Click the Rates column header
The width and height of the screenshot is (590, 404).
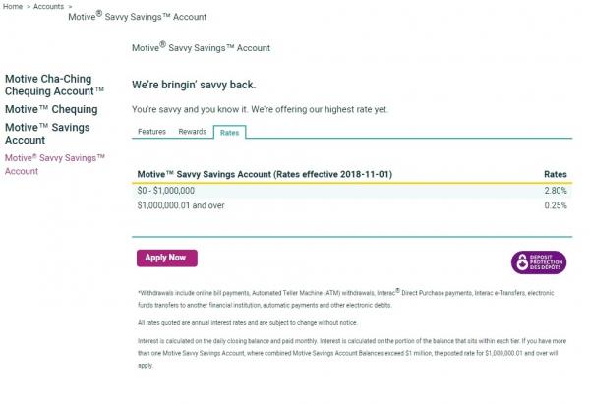[x=555, y=174]
